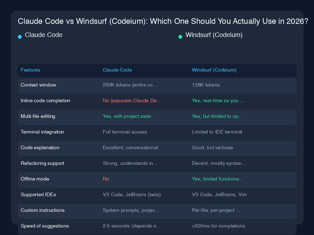Click the 'Yes, real-time as you ...' cell
Screen dimensions: 314x235
[218, 100]
